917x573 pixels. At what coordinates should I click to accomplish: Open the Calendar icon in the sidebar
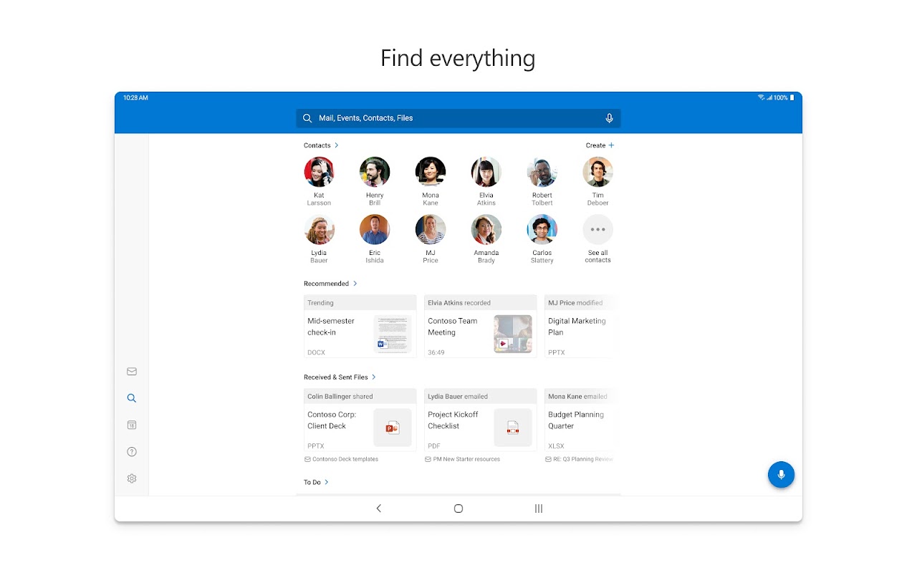coord(132,425)
